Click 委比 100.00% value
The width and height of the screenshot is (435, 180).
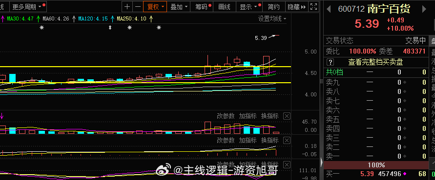pos(363,51)
